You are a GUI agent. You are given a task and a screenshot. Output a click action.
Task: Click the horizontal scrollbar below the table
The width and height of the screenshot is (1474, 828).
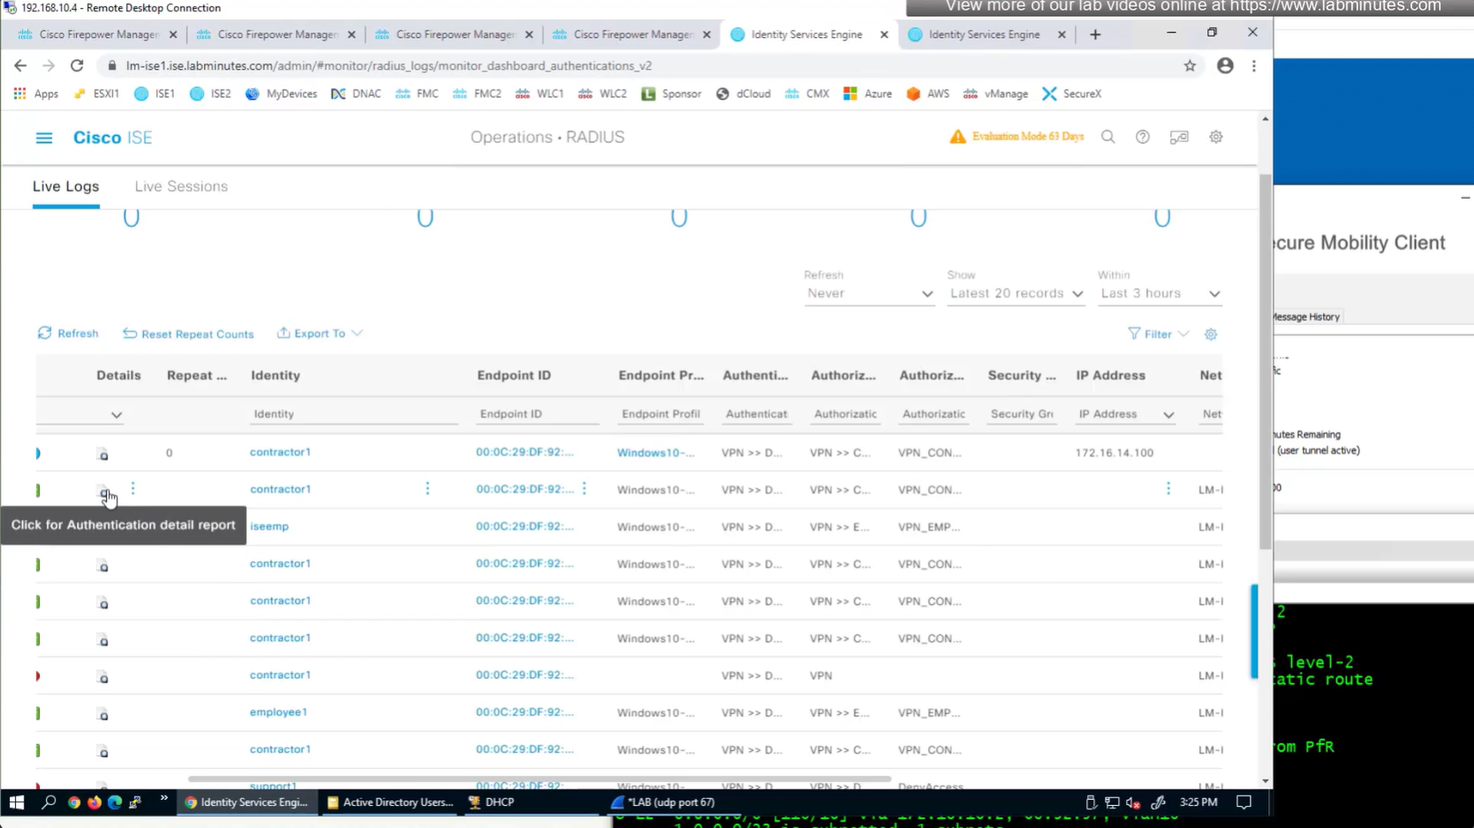[539, 779]
